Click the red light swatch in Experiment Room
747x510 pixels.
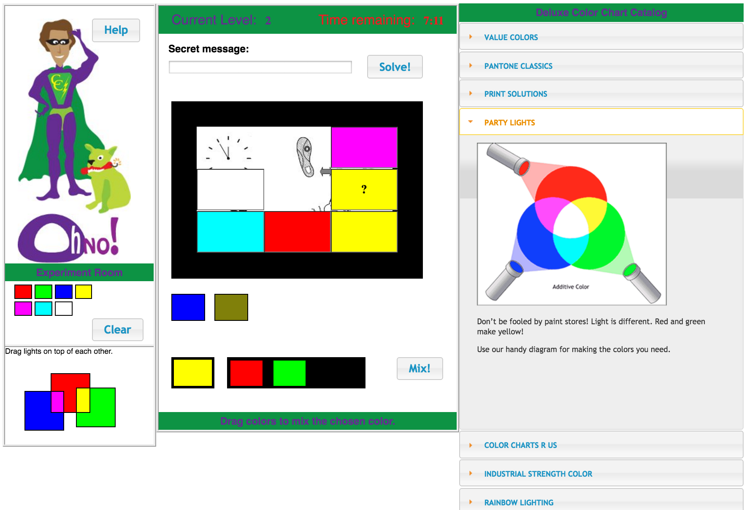[x=23, y=292]
